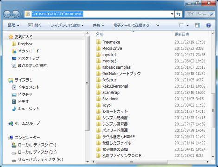Select the 受信したファイル folder icon
The width and height of the screenshot is (218, 167).
(98, 143)
